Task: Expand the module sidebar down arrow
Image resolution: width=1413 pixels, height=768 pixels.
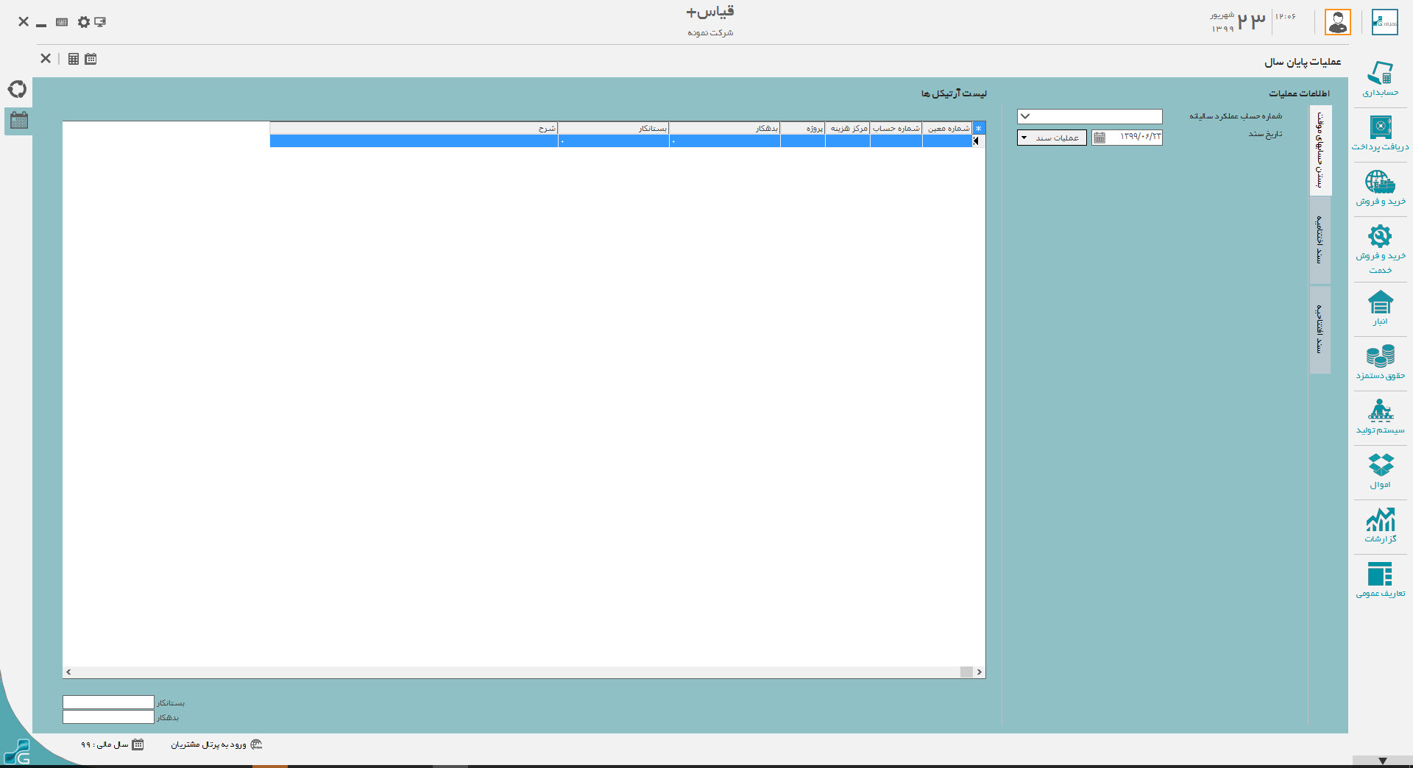Action: tap(1382, 761)
